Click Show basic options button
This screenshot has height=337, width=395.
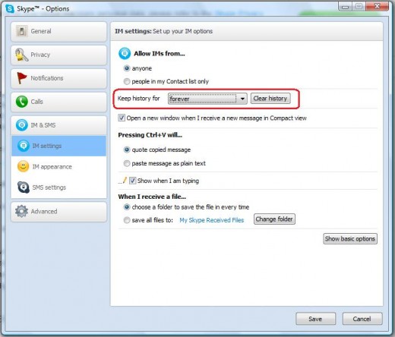(x=350, y=239)
